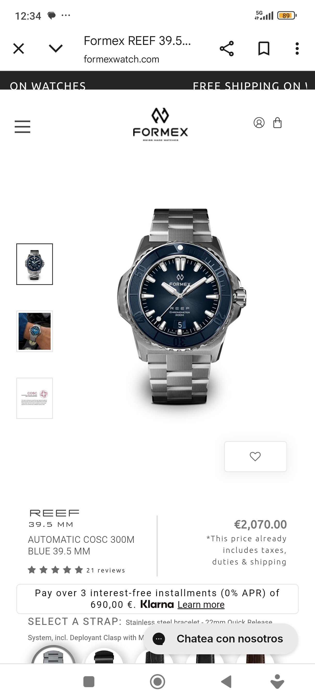The height and width of the screenshot is (700, 315).
Task: Open the 21 reviews rating link
Action: [x=105, y=570]
